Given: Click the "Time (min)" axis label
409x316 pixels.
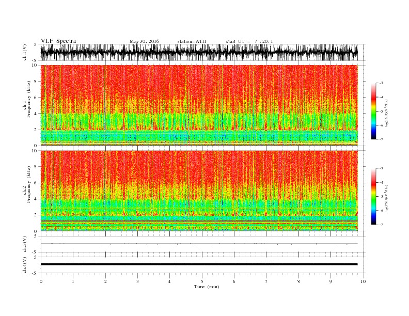Looking at the screenshot, I should tap(207, 287).
